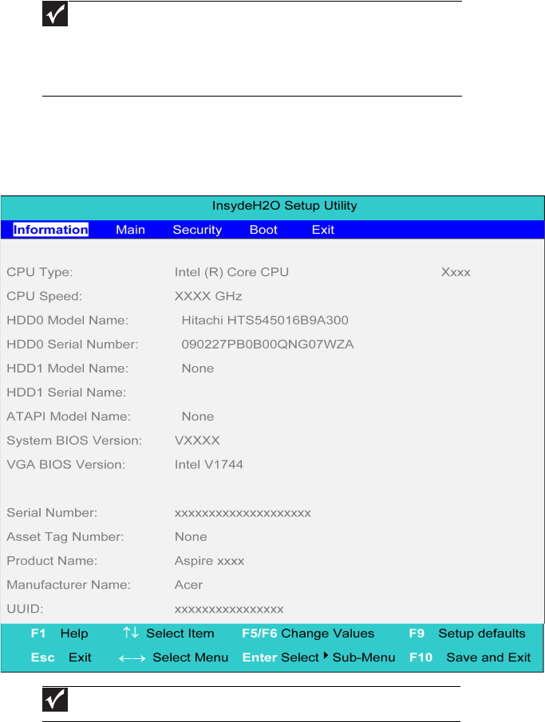The width and height of the screenshot is (545, 722).
Task: Click the F10 Save and Exit hint
Action: 470,657
